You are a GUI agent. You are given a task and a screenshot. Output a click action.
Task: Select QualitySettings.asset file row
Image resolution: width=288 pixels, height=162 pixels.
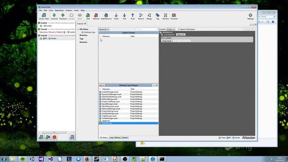click(128, 113)
